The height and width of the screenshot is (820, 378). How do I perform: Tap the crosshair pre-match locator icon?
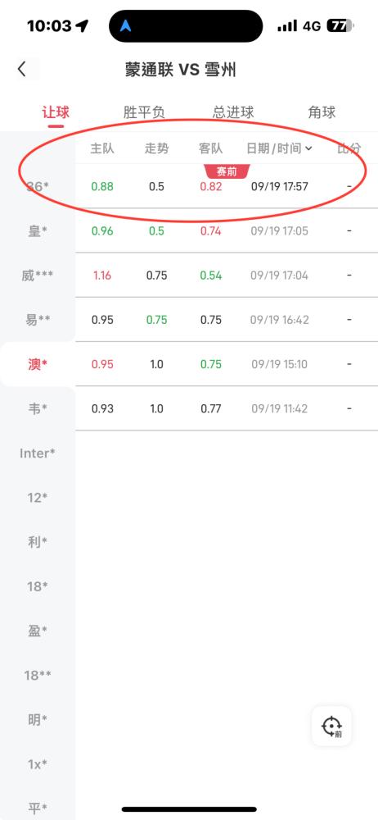pos(331,727)
